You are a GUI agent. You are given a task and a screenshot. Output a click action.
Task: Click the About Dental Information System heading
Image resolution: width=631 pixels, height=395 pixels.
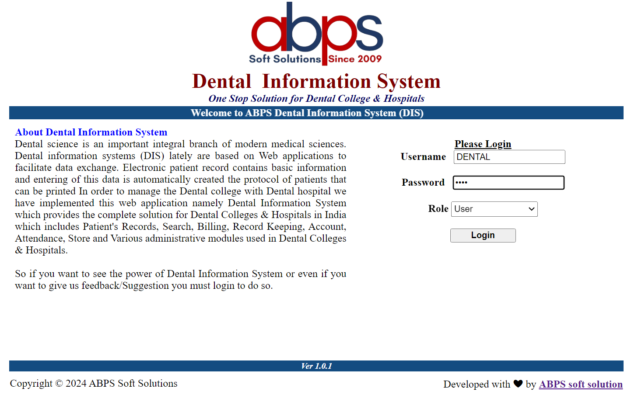91,132
